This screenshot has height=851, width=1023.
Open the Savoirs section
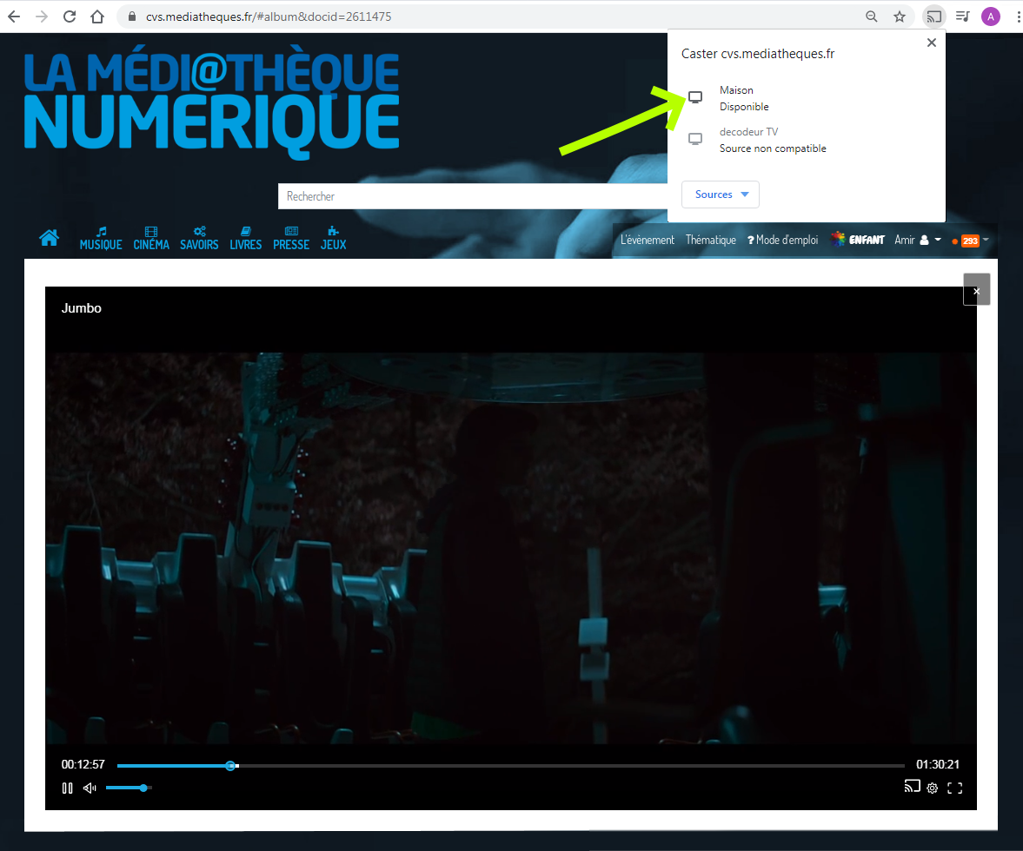199,239
